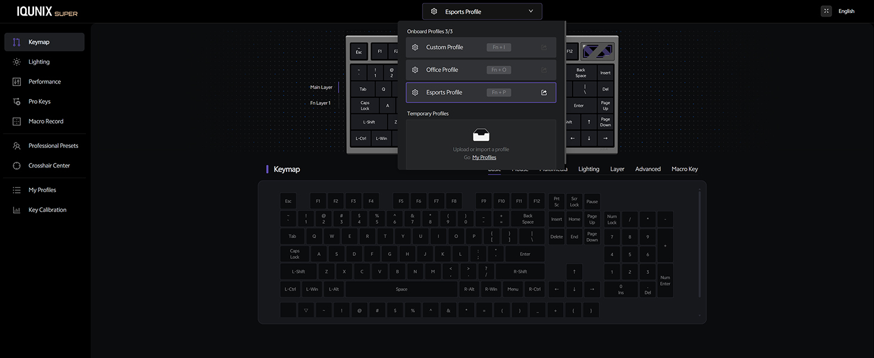874x358 pixels.
Task: Select the Caps Lock key on the keyboard preview
Action: click(365, 106)
